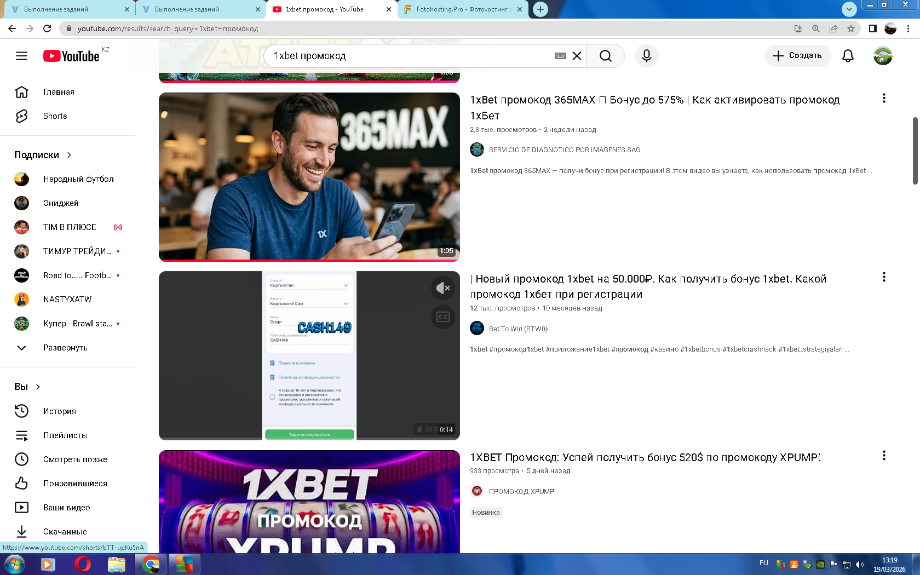Open the on-screen keyboard icon in search
The image size is (920, 575).
click(560, 56)
